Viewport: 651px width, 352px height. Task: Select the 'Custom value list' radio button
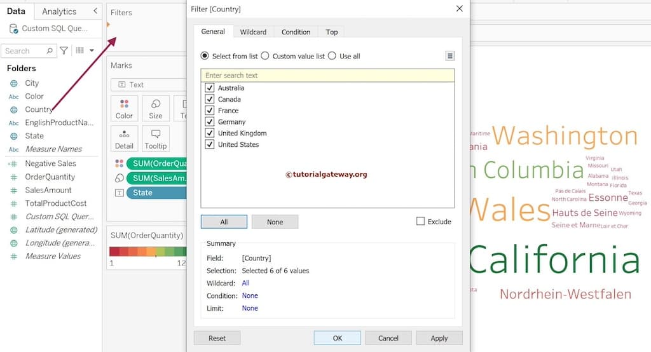pos(265,56)
